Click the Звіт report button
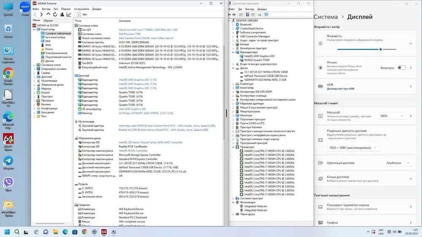Viewport: 422px width, 237px height. pos(82,14)
